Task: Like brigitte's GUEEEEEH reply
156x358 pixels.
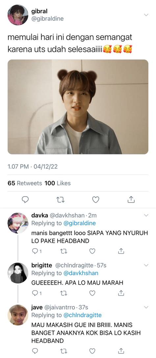Action: click(x=92, y=293)
